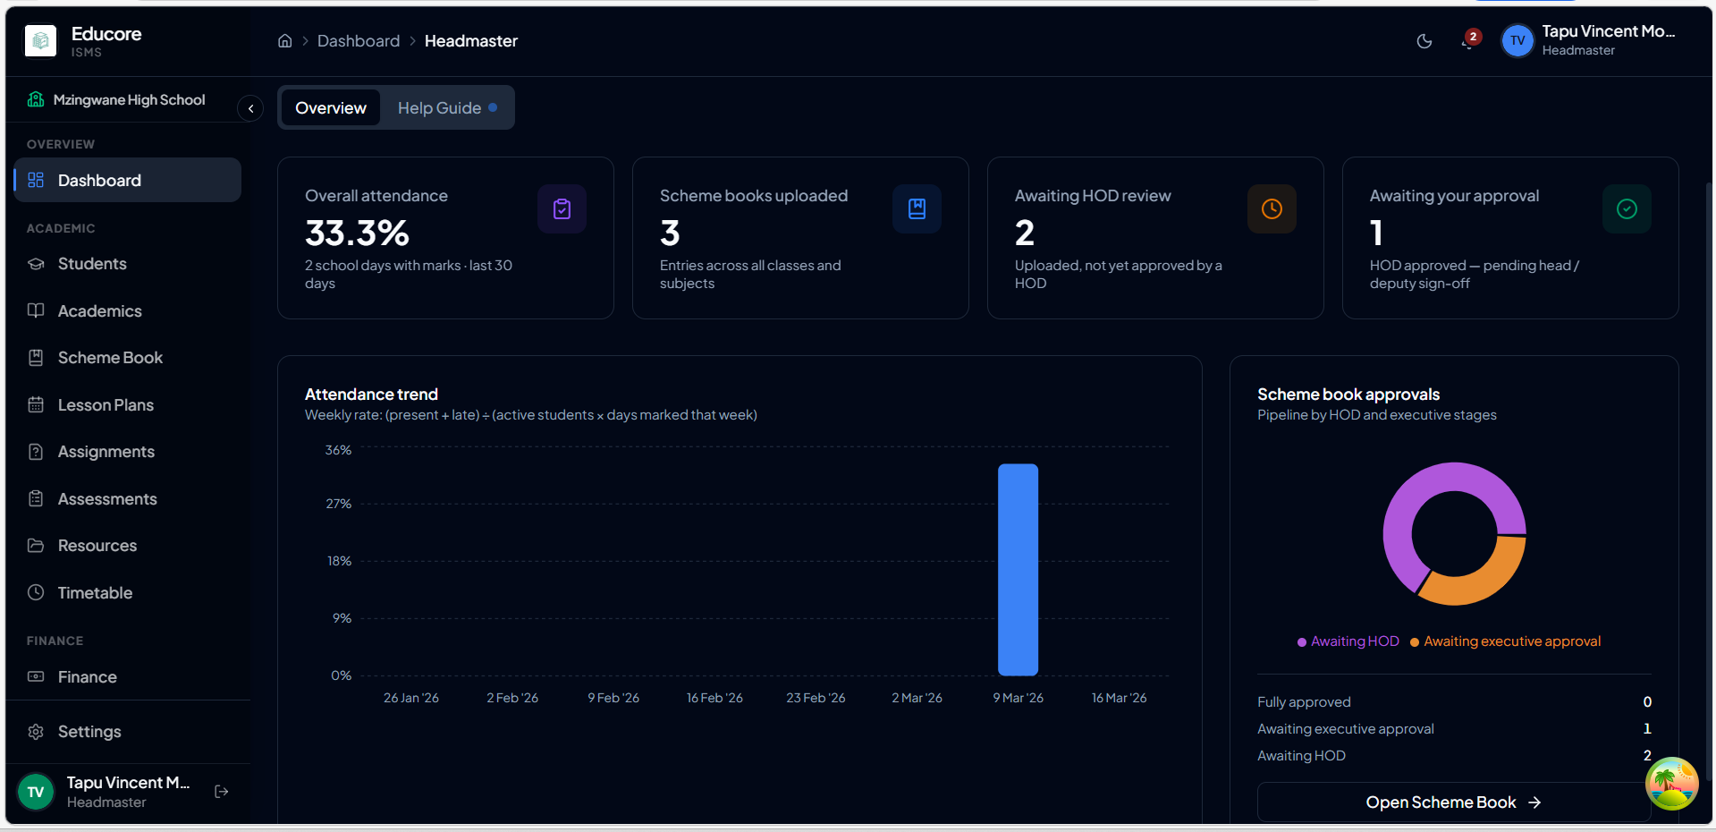
Task: Open the notifications bell
Action: [x=1467, y=41]
